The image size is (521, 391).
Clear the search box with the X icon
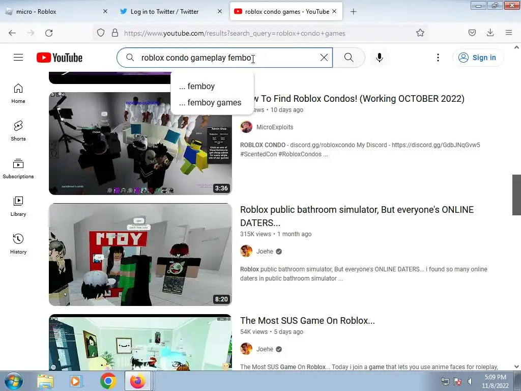(x=324, y=58)
